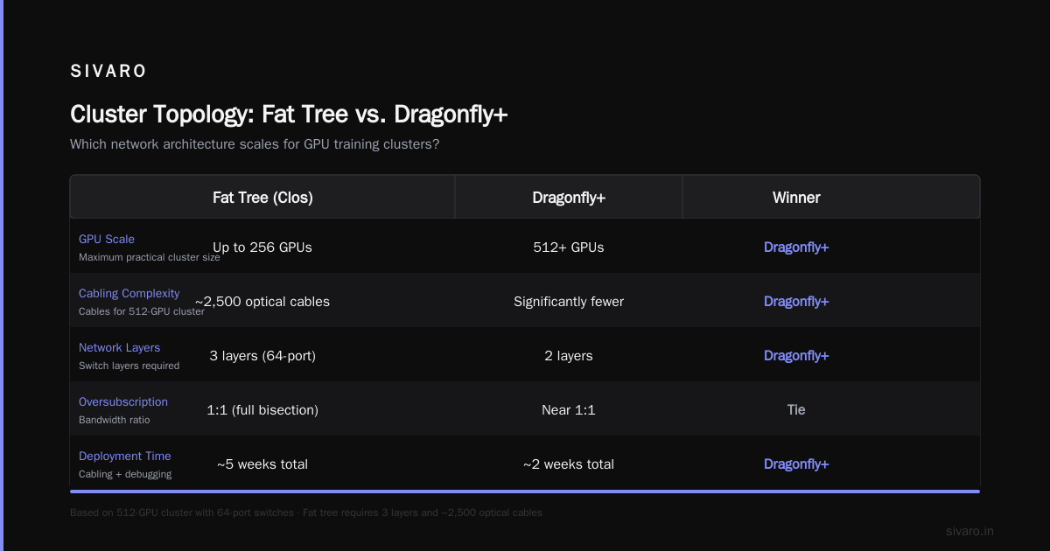Viewport: 1050px width, 551px height.
Task: Click the '1:1 (full bisection)' cell
Action: point(262,410)
